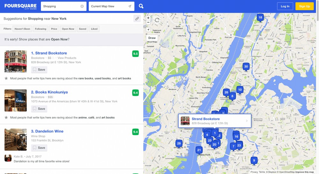Screen dimensions: 319x174
Task: Click Improve this map link
Action: pyautogui.click(x=304, y=172)
